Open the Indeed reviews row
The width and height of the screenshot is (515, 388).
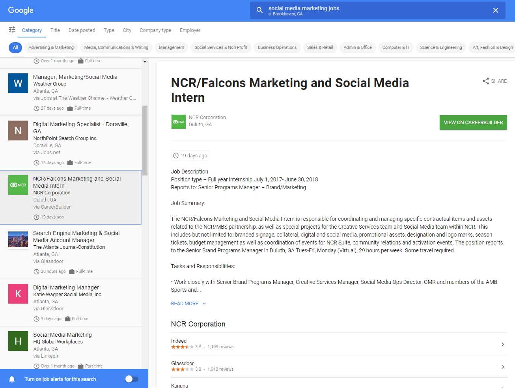(x=339, y=344)
